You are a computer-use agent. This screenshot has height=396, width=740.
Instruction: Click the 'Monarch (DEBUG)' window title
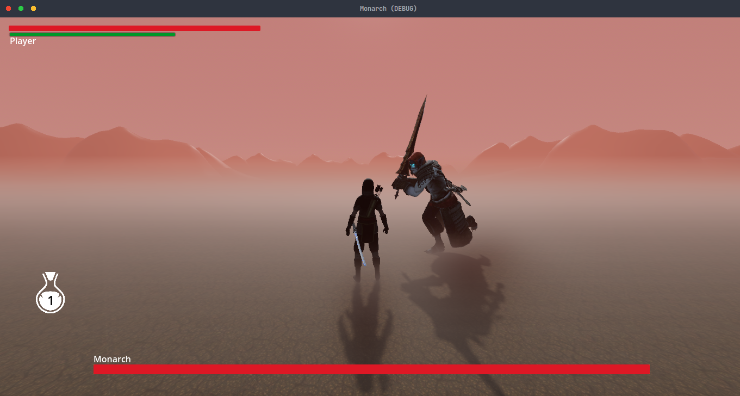[x=388, y=9]
